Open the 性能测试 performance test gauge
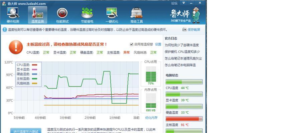This screenshot has width=297, height=133. (62, 15)
